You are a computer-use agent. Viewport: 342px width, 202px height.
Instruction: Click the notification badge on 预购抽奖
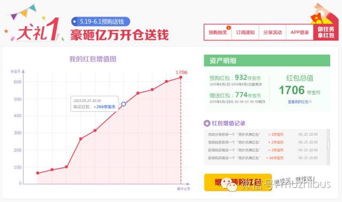click(x=228, y=28)
